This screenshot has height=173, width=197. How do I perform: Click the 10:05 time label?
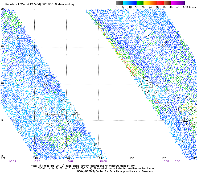[x=13, y=162]
